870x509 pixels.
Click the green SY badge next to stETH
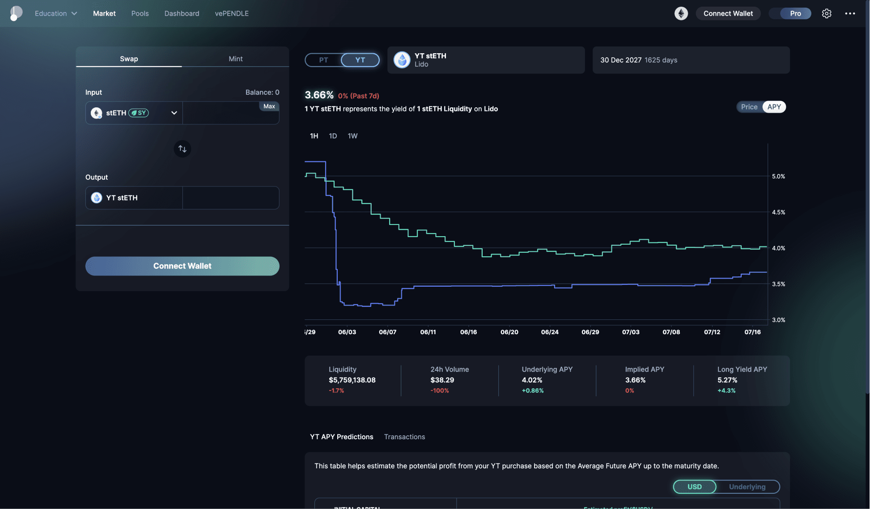pyautogui.click(x=139, y=113)
